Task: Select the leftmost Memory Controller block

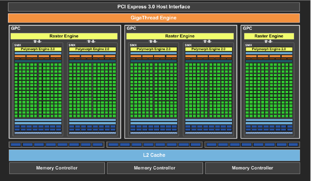Action: tap(57, 168)
